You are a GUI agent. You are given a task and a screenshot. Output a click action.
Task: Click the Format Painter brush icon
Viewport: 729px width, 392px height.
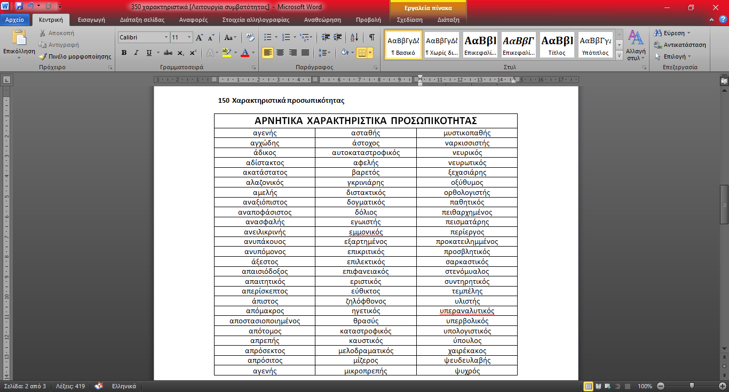point(43,56)
